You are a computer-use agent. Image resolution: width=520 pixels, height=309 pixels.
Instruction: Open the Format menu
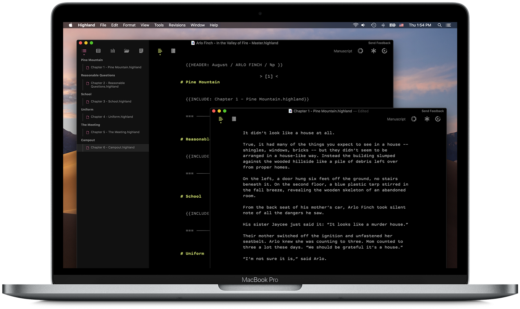pos(129,25)
